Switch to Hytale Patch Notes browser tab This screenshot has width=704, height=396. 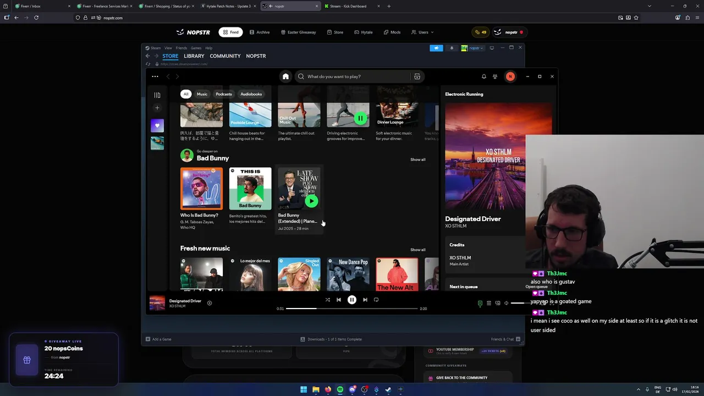[x=228, y=6]
